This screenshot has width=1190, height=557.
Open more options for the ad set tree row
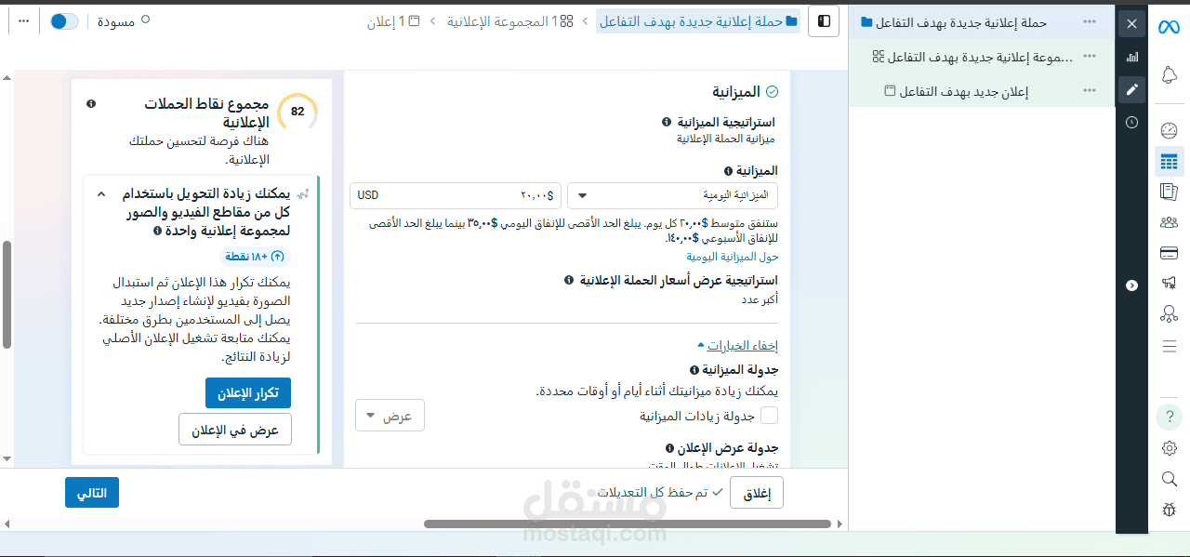pyautogui.click(x=1090, y=57)
